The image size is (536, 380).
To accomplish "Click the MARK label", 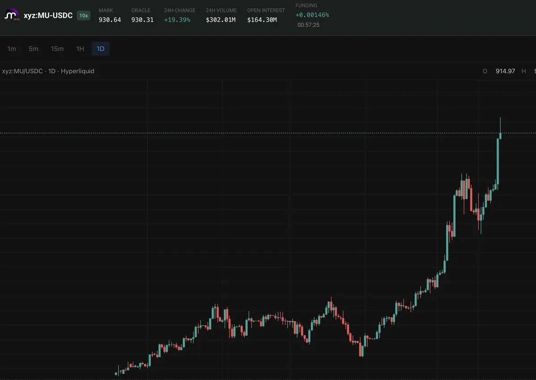I will pyautogui.click(x=106, y=10).
